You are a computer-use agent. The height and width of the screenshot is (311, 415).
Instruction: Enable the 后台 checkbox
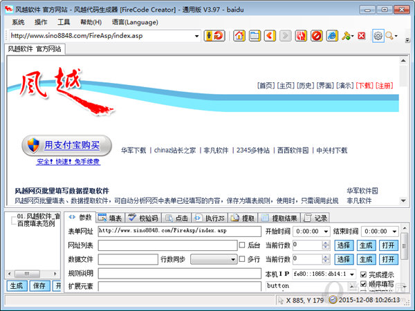coord(242,245)
